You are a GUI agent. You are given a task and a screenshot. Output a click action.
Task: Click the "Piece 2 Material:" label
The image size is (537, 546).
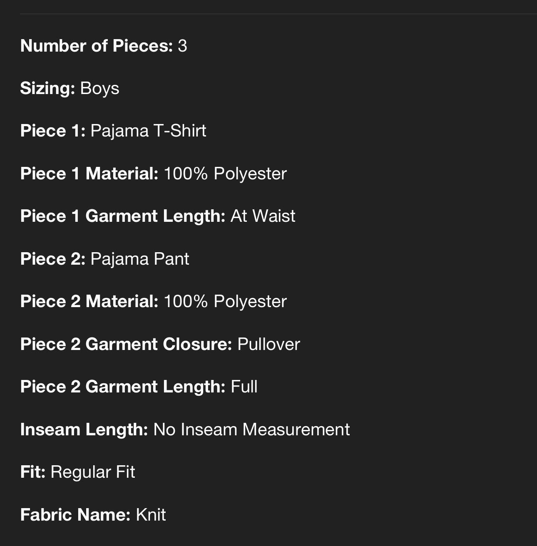pyautogui.click(x=89, y=302)
